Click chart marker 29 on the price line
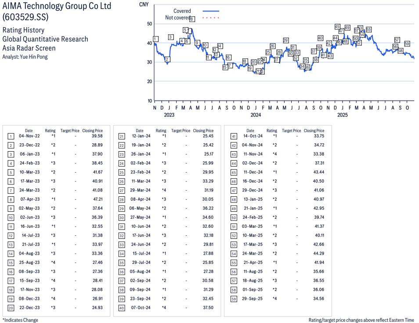This screenshot has height=323, width=419. point(285,40)
